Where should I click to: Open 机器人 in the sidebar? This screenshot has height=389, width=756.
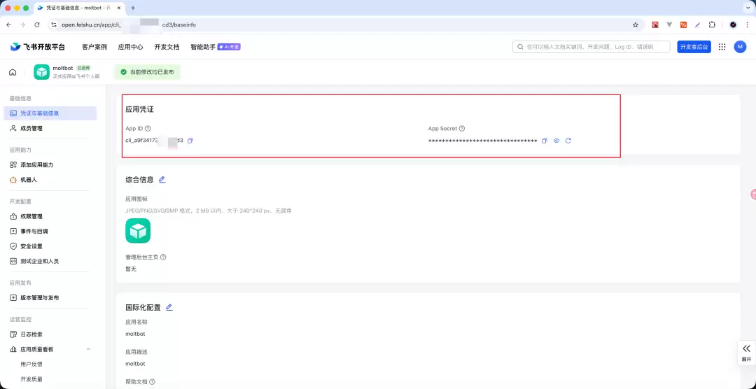(x=29, y=180)
